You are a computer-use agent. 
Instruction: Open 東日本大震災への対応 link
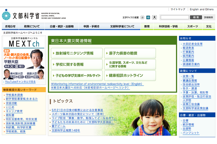pos(90,88)
